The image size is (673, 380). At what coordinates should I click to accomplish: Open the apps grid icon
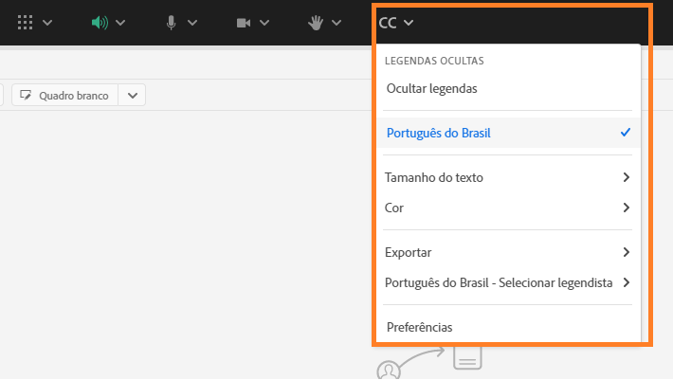[x=26, y=23]
